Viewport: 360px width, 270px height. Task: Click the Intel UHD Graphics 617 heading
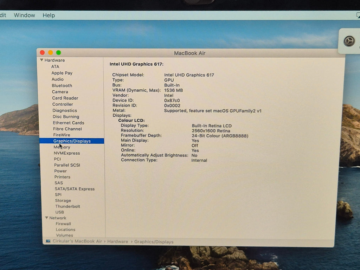tap(136, 64)
